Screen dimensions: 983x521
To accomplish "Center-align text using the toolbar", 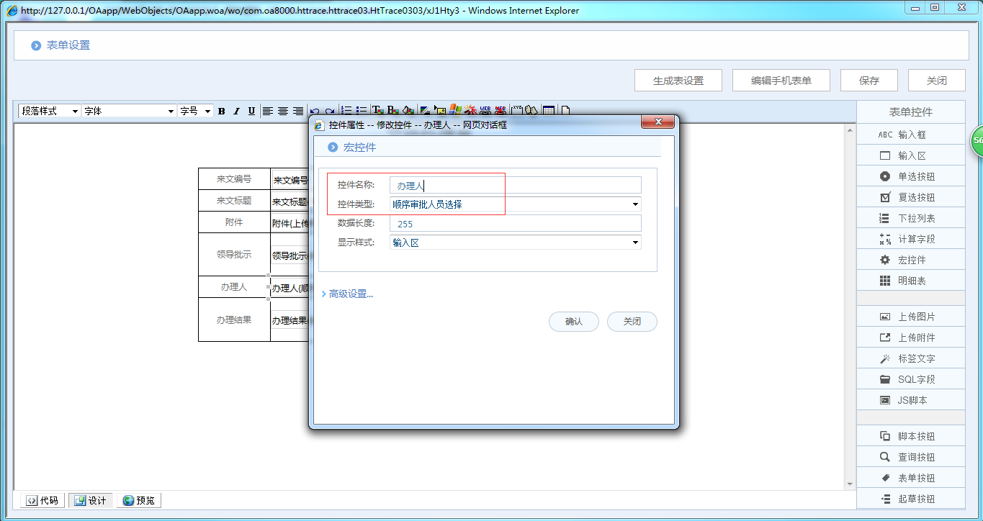I will coord(283,111).
